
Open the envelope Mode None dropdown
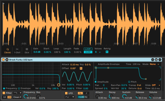pos(154,64)
